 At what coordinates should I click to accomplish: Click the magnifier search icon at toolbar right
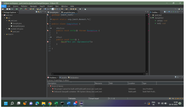click(175, 9)
